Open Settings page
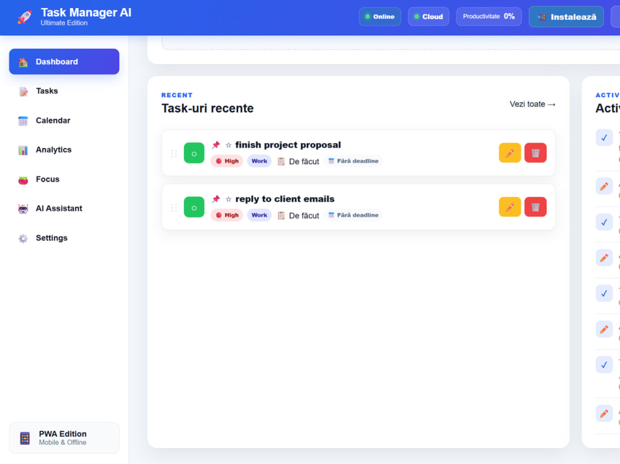 click(64, 238)
